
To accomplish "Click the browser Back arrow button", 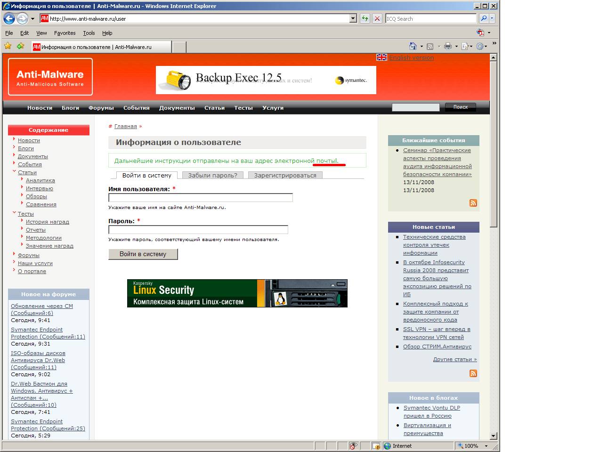I will [9, 19].
